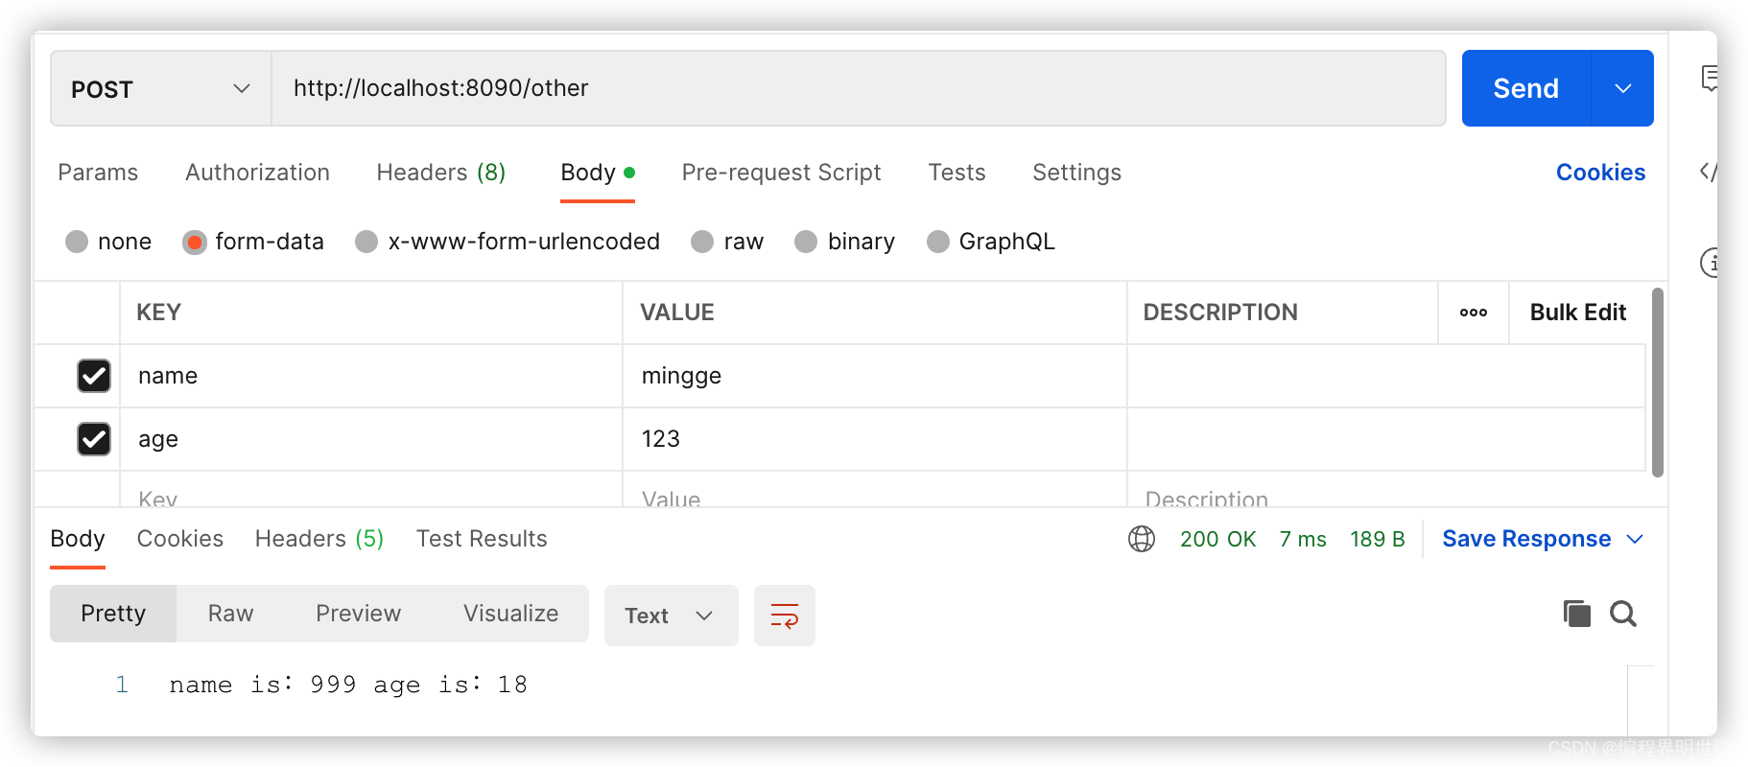Open column options three-dots icon
Screen dimensions: 1748x767
(x=1473, y=313)
